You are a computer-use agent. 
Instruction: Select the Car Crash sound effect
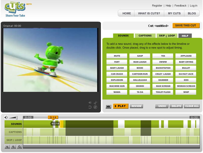(117, 74)
